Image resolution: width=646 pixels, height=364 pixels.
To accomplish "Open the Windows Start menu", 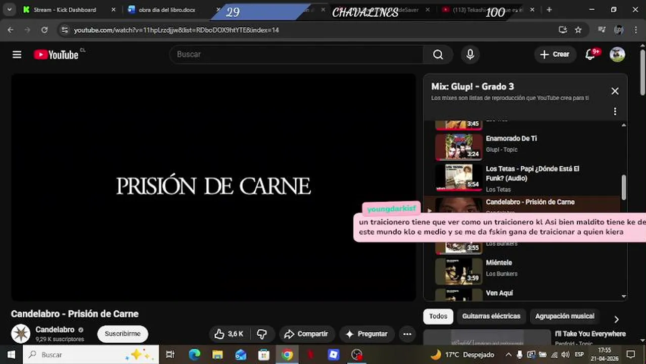I will [11, 354].
